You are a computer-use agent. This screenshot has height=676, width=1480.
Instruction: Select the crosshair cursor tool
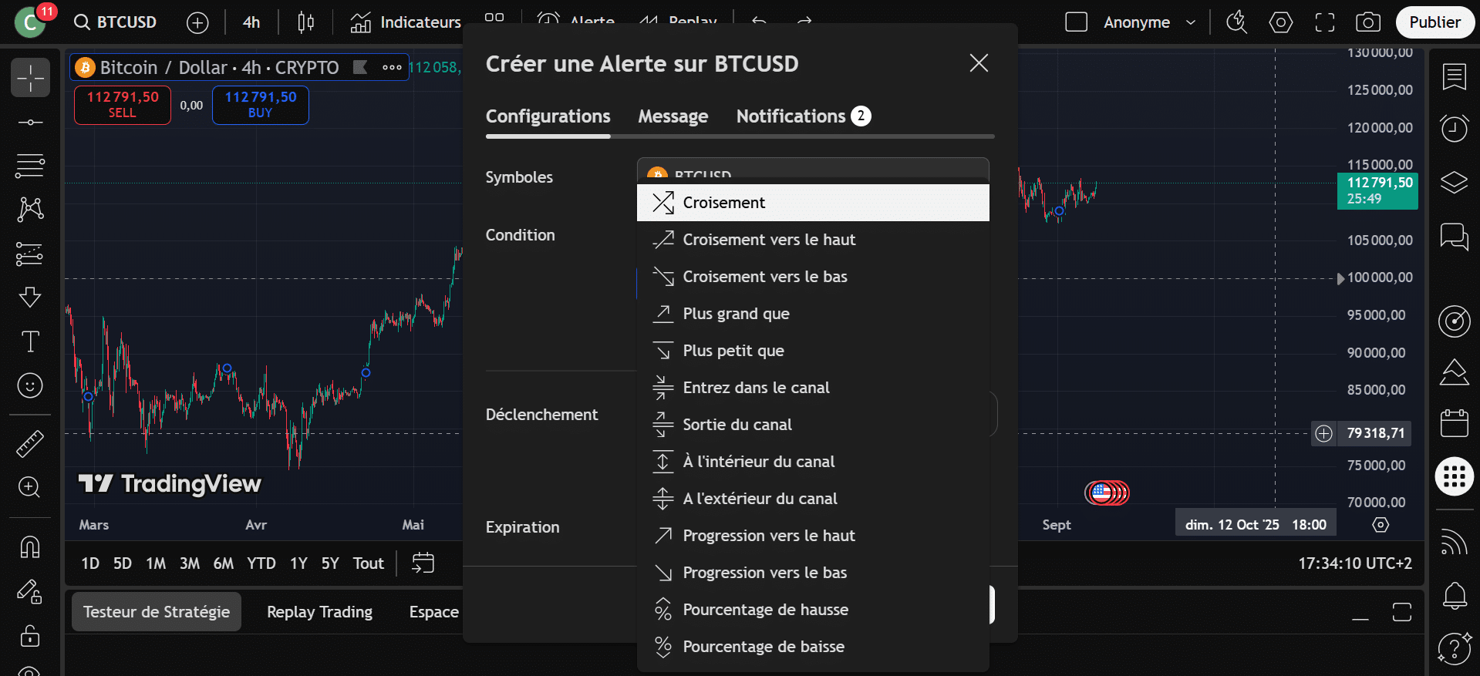(30, 78)
